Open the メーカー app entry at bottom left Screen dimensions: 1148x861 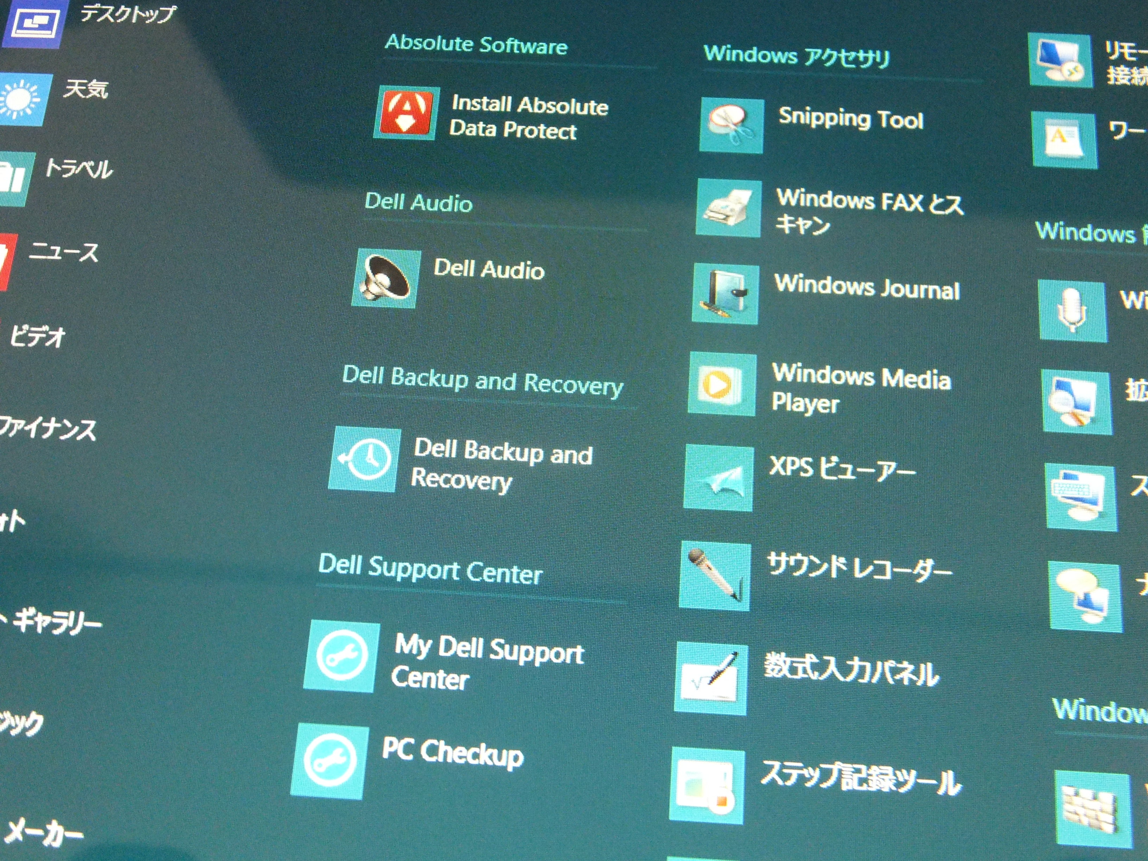(44, 834)
